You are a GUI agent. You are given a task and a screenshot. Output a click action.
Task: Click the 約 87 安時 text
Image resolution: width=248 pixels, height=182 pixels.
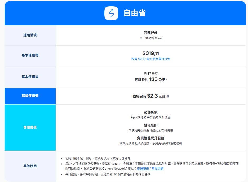pyautogui.click(x=151, y=74)
